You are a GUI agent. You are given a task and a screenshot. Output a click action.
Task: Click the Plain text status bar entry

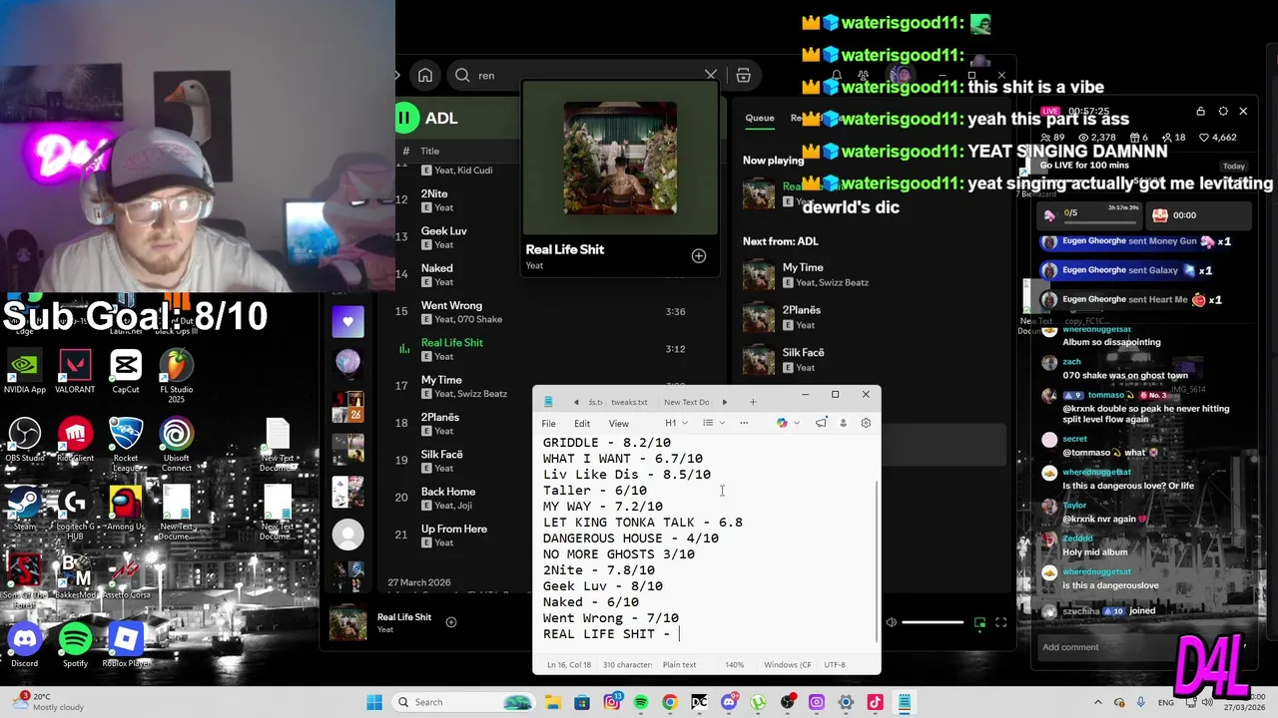pyautogui.click(x=679, y=664)
